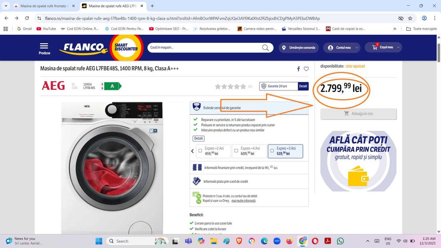
Task: View site information icon in address bar
Action: (x=39, y=18)
